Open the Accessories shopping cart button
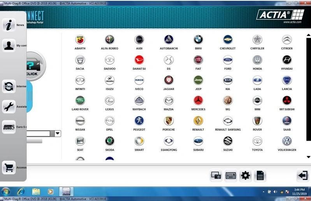Image resolution: width=311 pixels, height=201 pixels. click(x=9, y=167)
